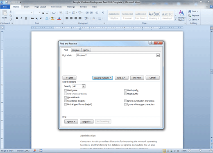Viewport: 213px width, 153px height.
Task: Center the text alignment
Action: pos(71,18)
